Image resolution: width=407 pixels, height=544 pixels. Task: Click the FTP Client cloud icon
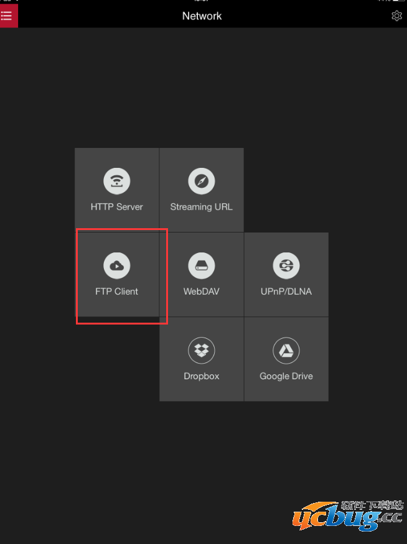pyautogui.click(x=117, y=266)
